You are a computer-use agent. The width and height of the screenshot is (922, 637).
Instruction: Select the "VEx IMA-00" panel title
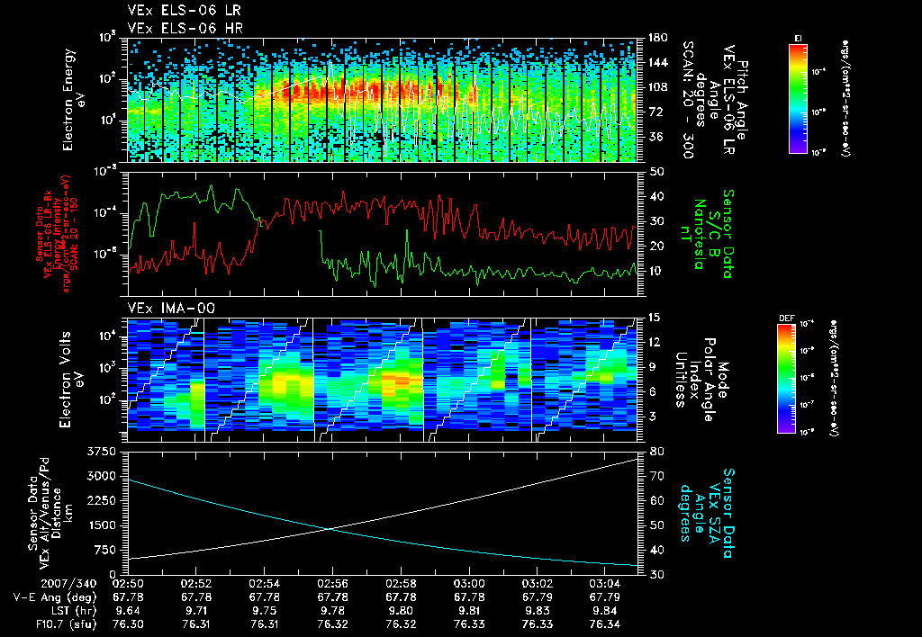click(171, 308)
